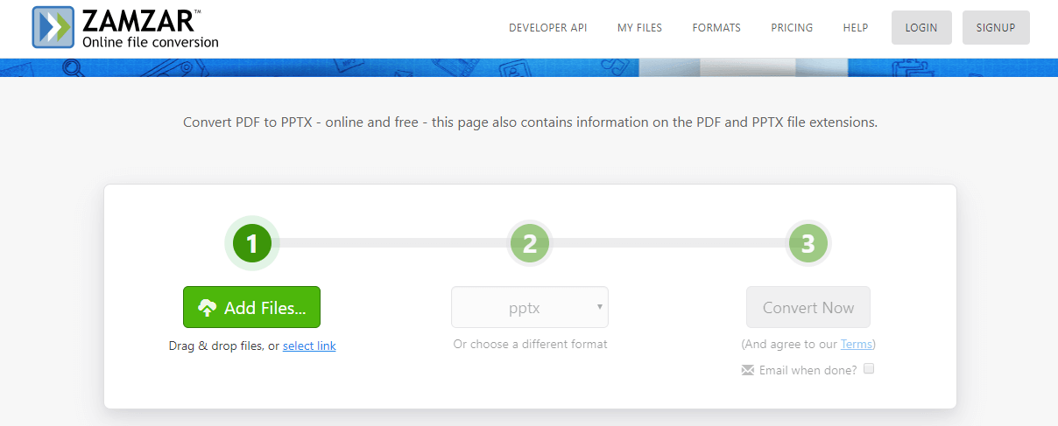The image size is (1058, 426).
Task: Click the green Add Files button
Action: point(251,307)
